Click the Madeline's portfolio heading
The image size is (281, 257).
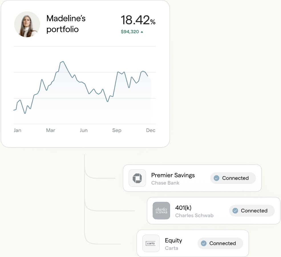click(x=66, y=24)
